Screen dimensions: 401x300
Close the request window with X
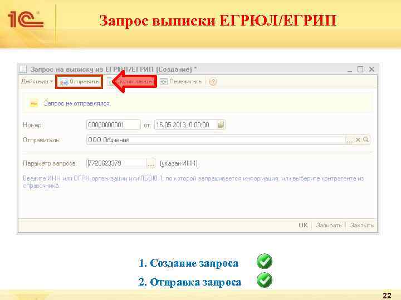point(371,69)
